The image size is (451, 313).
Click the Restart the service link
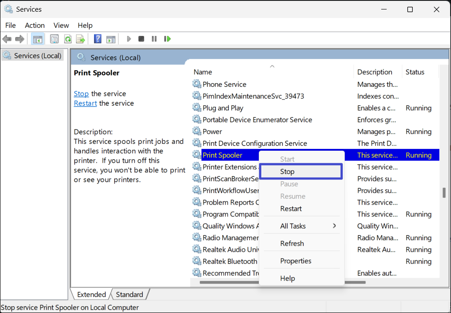85,103
